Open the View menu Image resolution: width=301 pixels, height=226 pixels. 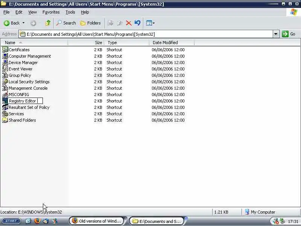coord(32,12)
